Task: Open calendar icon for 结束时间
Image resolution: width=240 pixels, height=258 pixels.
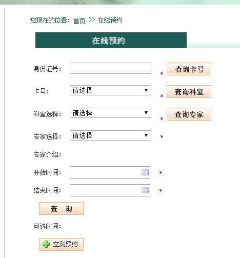Action: click(145, 190)
